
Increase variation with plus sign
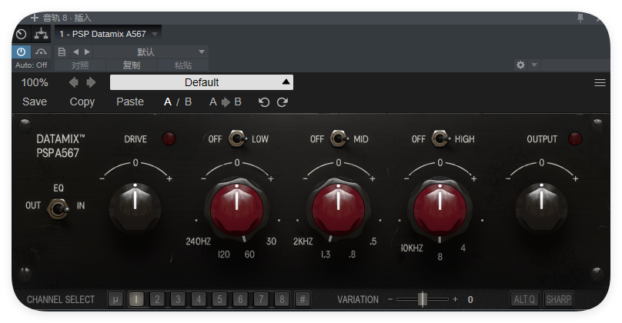pyautogui.click(x=455, y=299)
